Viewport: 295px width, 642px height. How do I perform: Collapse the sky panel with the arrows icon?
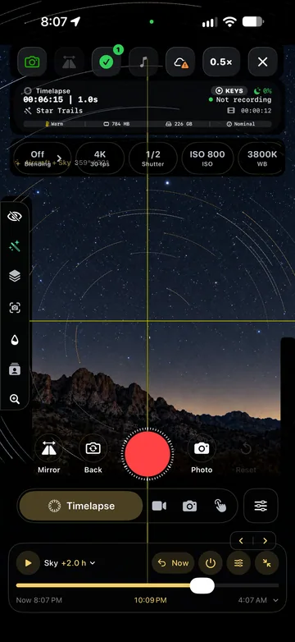[x=267, y=563]
